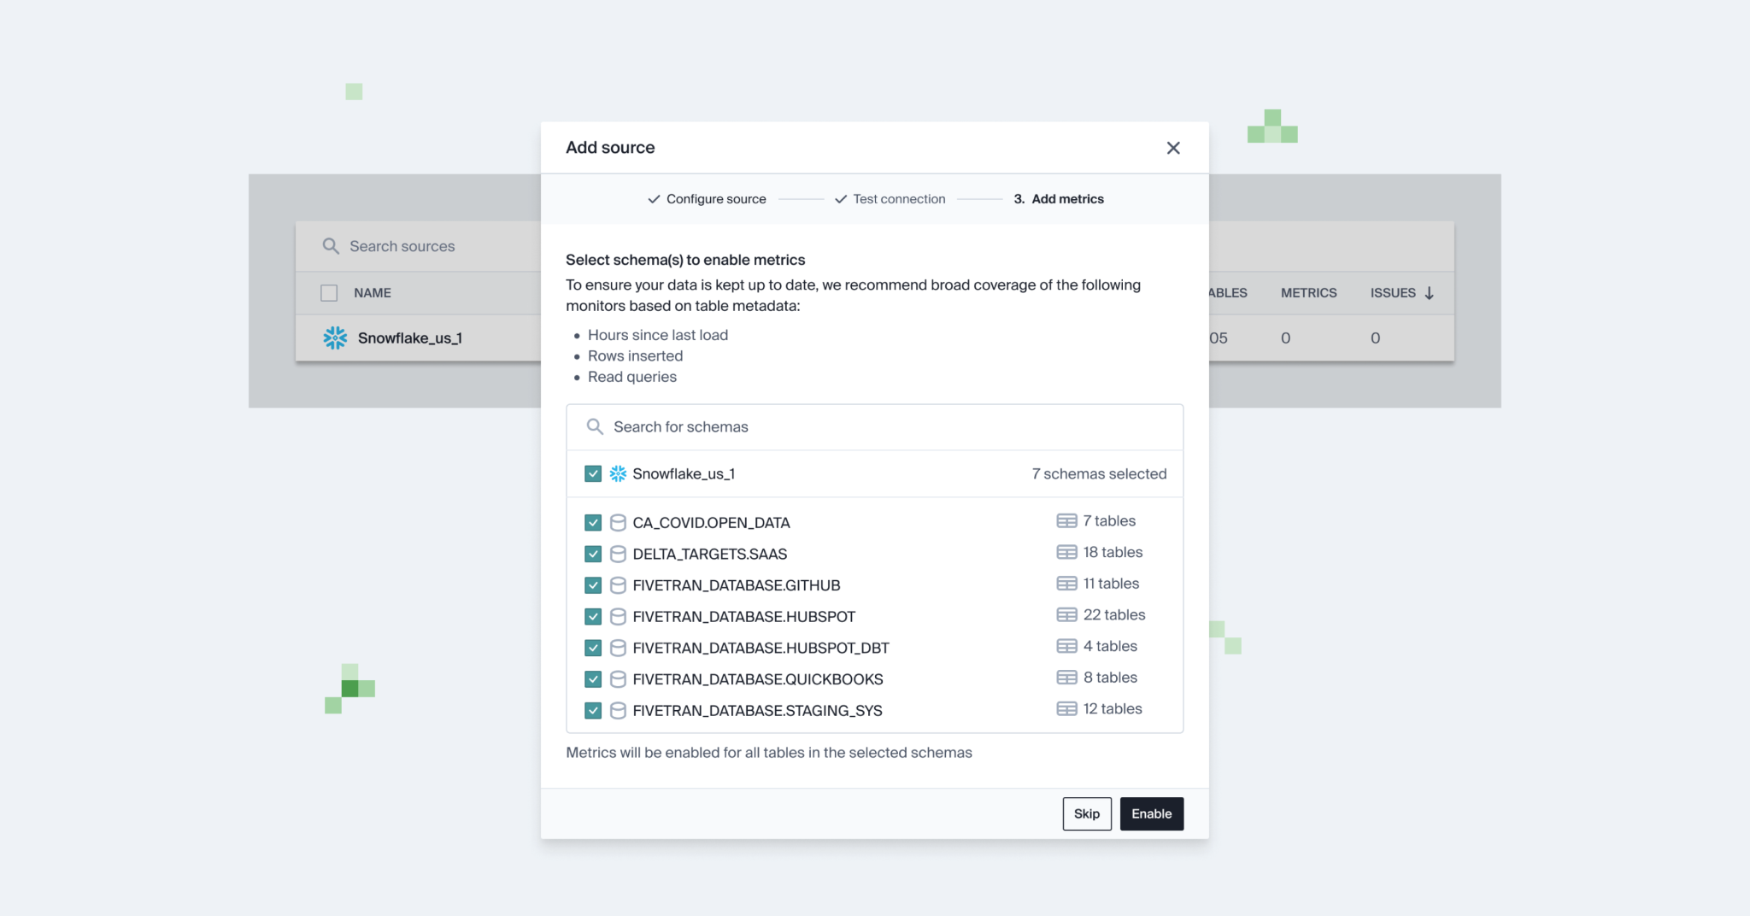1750x916 pixels.
Task: Uncheck the DELTA_TARGETS.SAAS schema
Action: click(x=593, y=553)
